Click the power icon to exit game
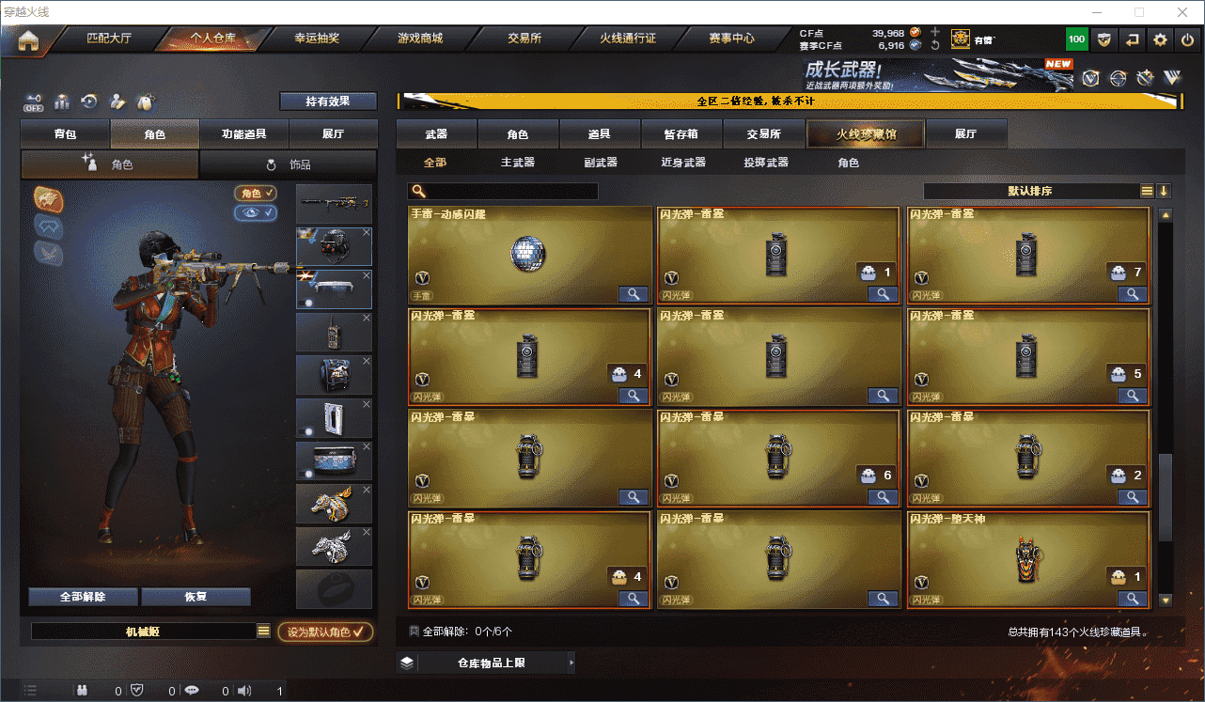Screen dimensions: 1205x702 [x=1187, y=39]
